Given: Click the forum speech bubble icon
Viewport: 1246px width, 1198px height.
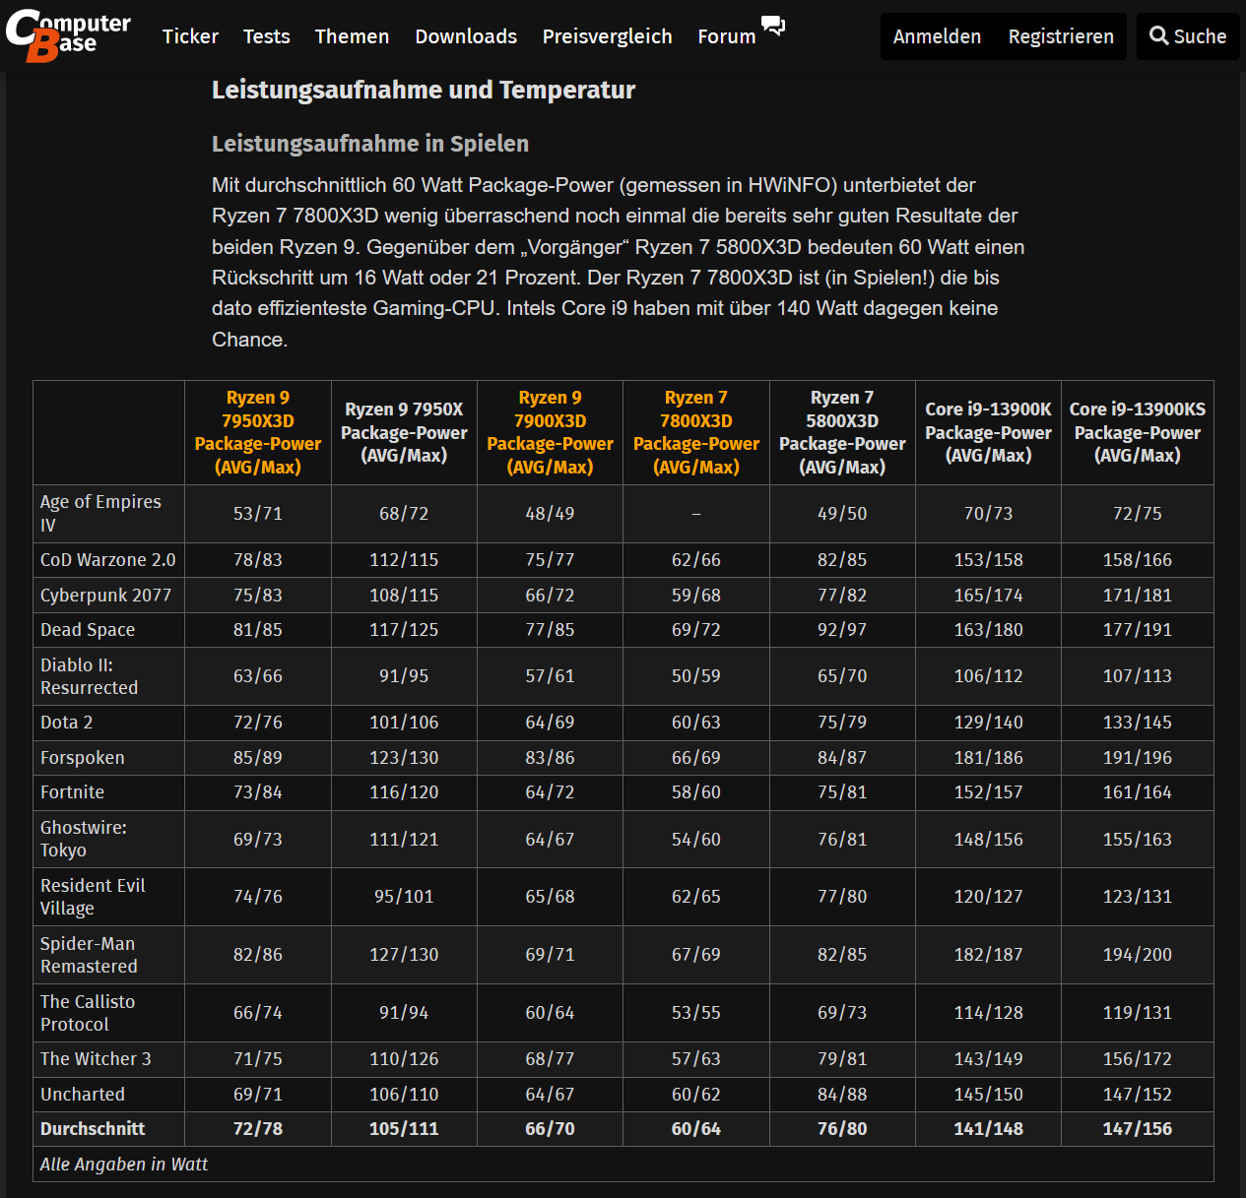Looking at the screenshot, I should tap(773, 26).
